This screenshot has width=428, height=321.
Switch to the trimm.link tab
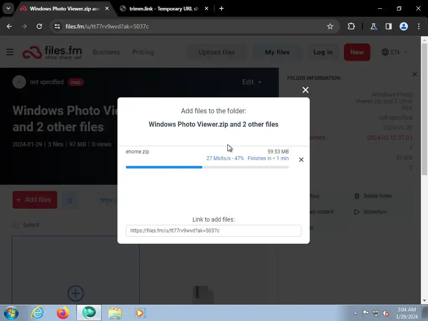click(164, 9)
